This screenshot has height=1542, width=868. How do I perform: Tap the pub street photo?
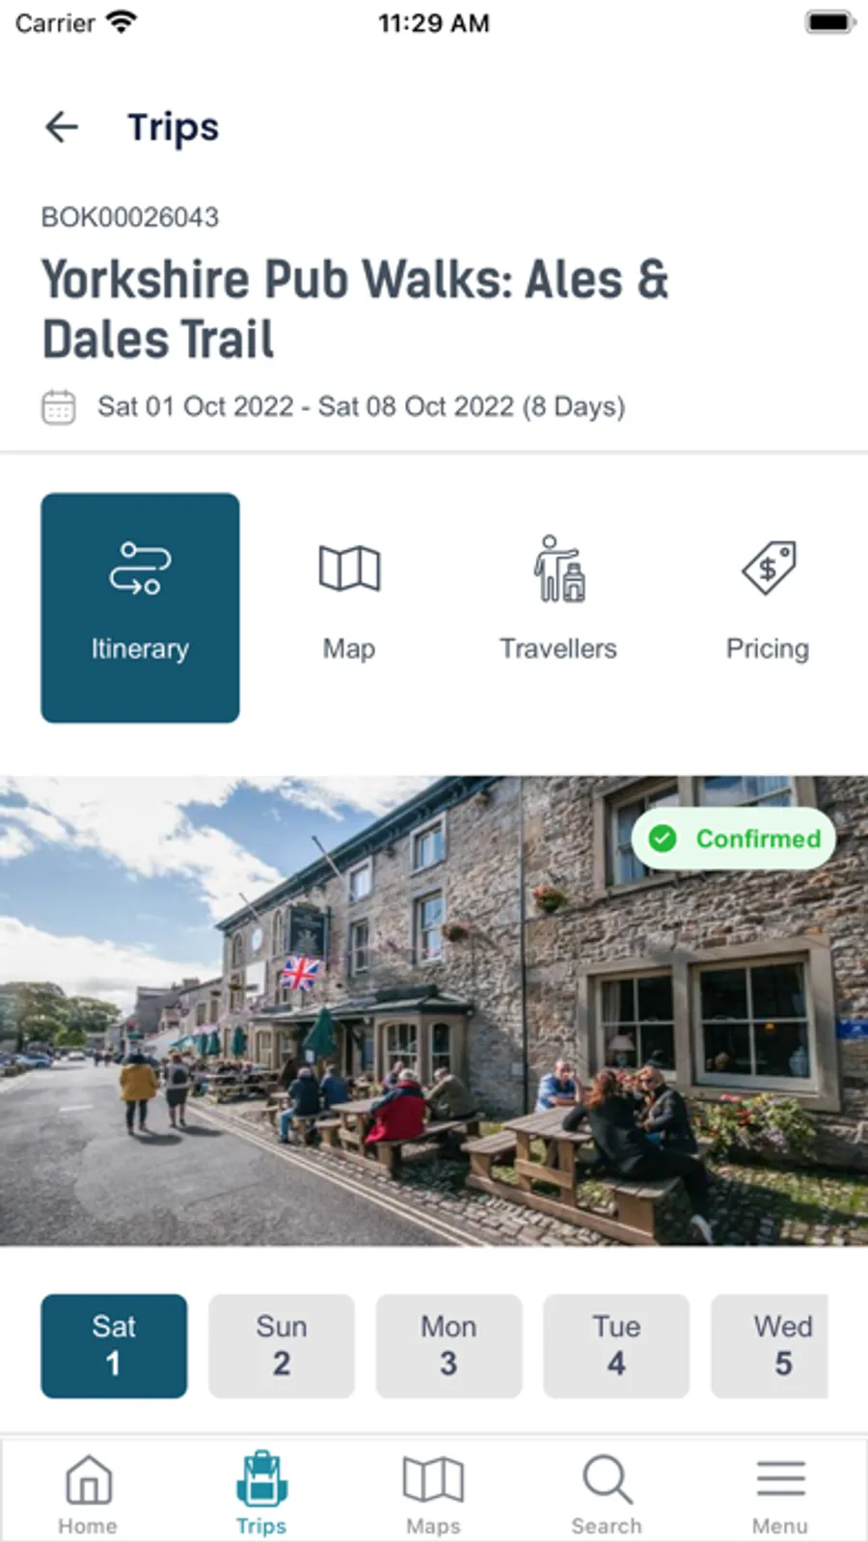point(434,1011)
